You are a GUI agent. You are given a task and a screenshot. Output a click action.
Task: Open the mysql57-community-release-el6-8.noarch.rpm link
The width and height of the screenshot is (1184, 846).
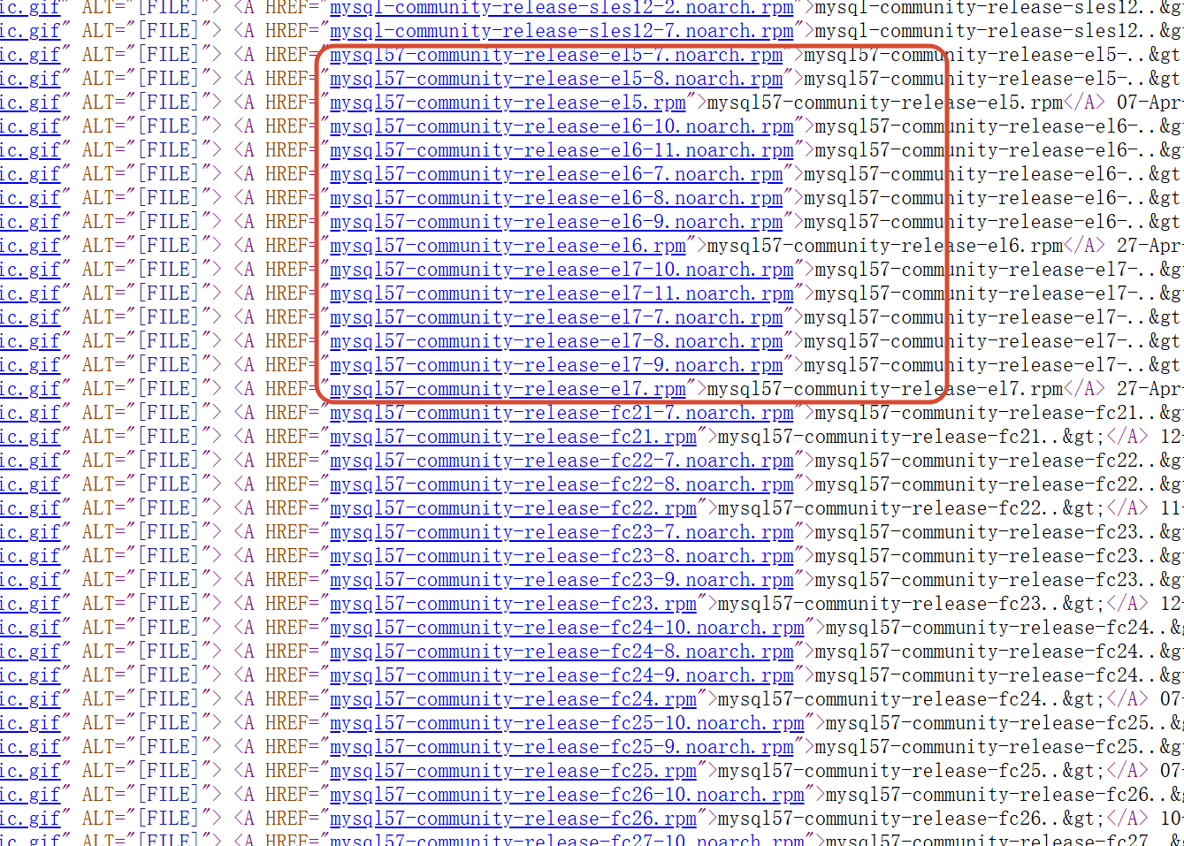tap(556, 198)
